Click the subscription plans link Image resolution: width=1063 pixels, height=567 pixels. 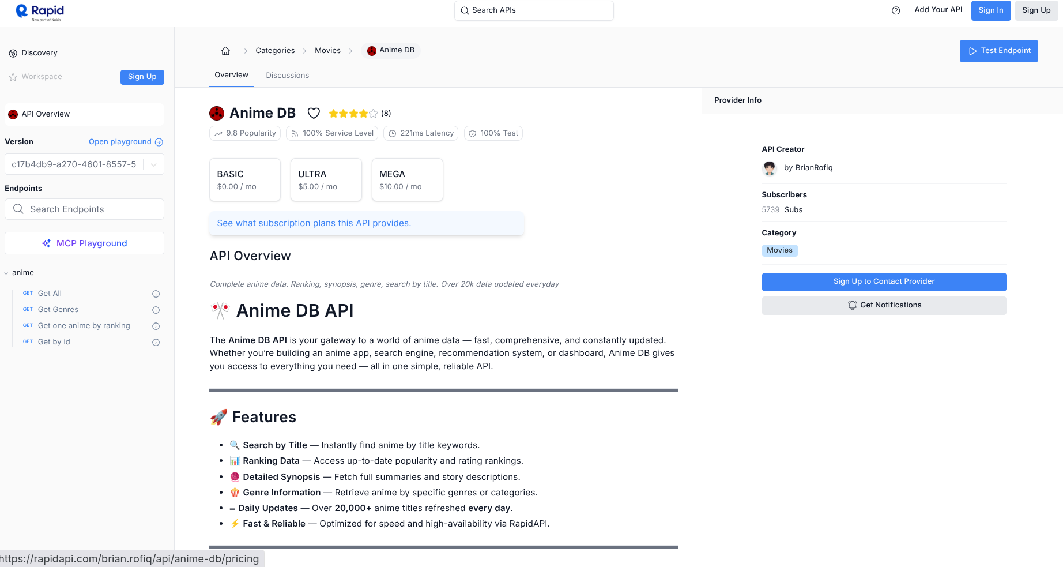tap(314, 223)
